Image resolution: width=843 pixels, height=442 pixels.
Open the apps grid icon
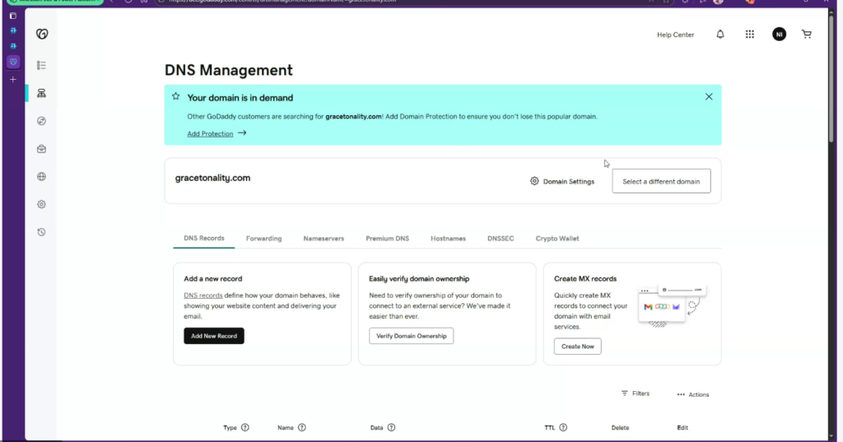coord(749,35)
